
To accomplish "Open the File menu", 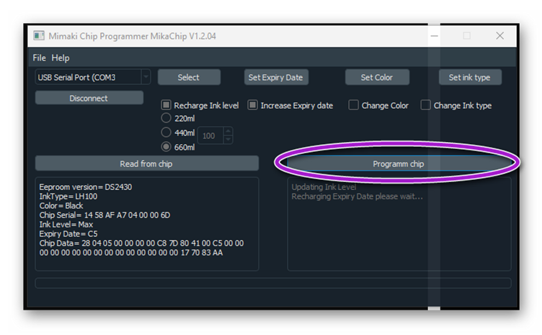I will point(39,58).
